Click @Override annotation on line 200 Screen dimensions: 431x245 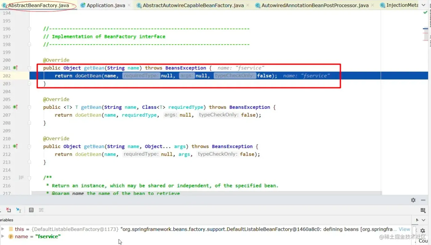pyautogui.click(x=56, y=60)
